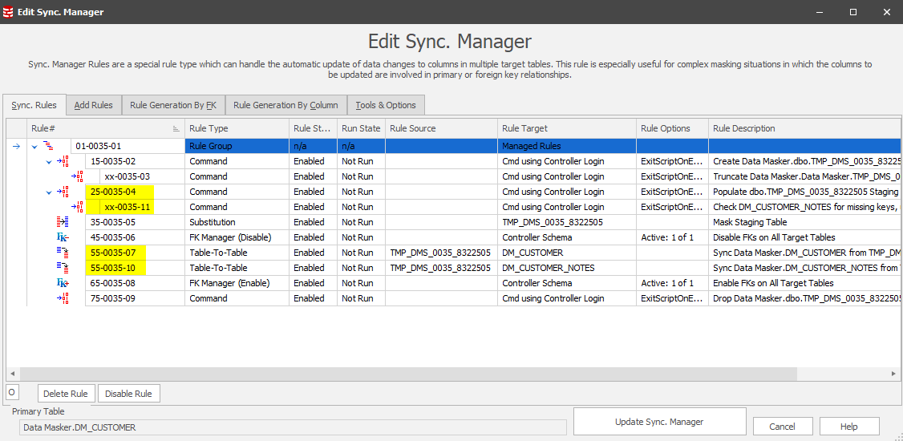This screenshot has width=903, height=441.
Task: Click the horizontal scrollbar left arrow
Action: 13,374
